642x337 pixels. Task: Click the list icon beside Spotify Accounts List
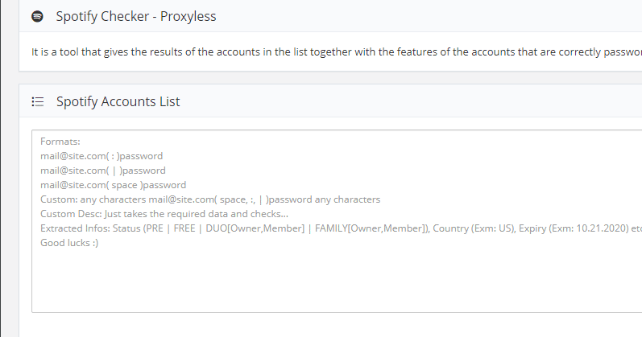click(x=37, y=102)
